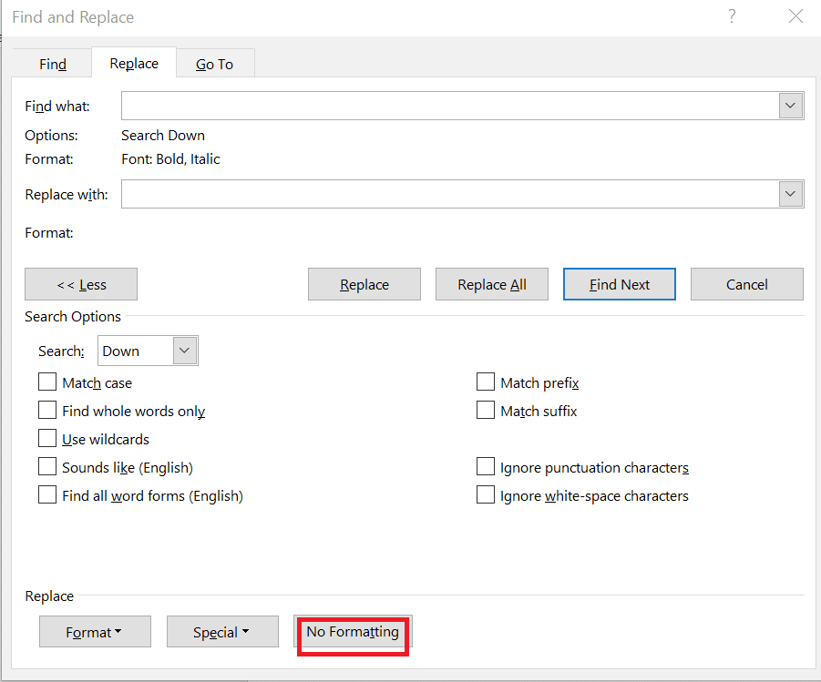Enable Find all word forms (English)
Viewport: 821px width, 682px height.
[x=47, y=495]
